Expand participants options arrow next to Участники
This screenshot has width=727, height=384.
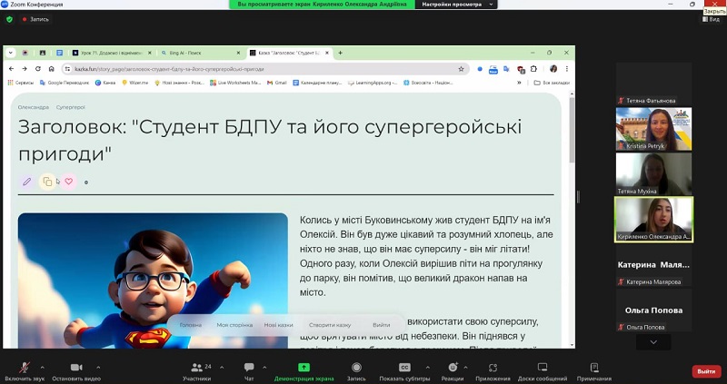[222, 368]
